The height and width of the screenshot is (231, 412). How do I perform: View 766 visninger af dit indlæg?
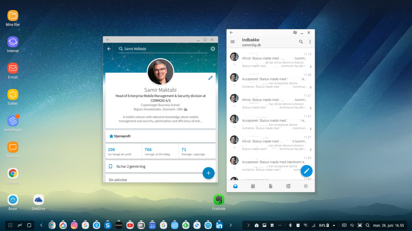tap(160, 151)
